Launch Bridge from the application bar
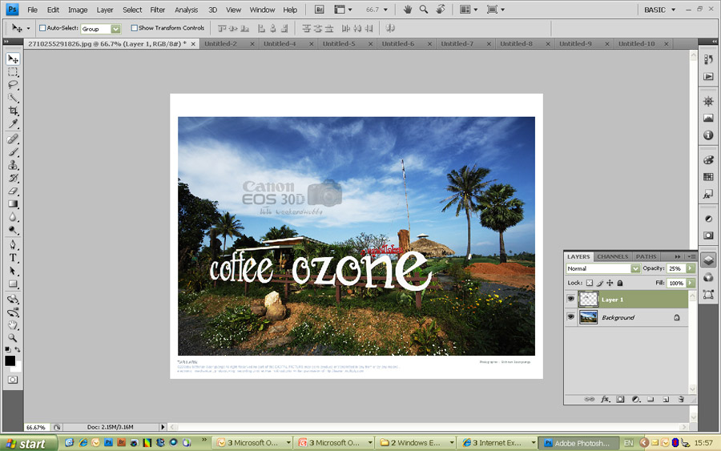Viewport: 721px width, 451px height. (x=320, y=10)
